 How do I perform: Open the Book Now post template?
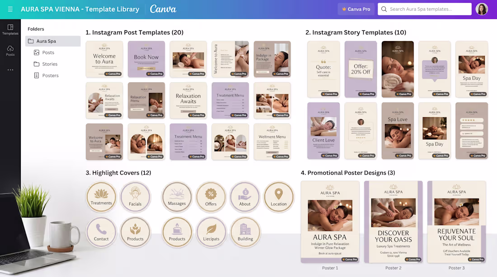146,59
